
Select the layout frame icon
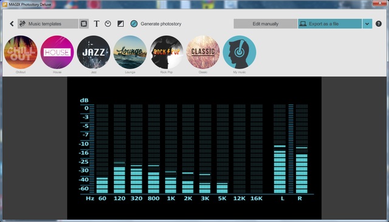click(84, 24)
